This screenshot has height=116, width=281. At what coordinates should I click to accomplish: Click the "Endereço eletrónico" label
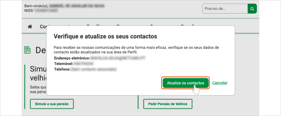pos(72,58)
